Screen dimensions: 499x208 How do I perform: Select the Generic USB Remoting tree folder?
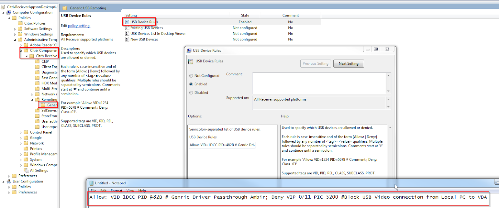point(49,105)
